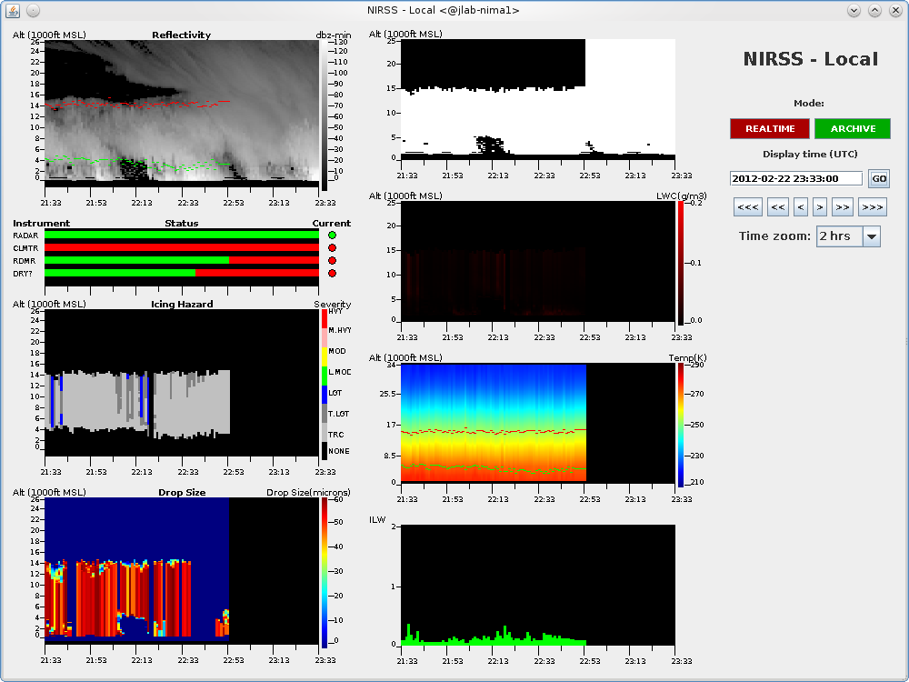Step back using the << button

coord(778,207)
